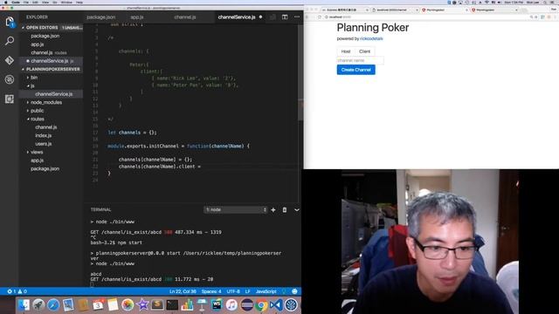
Task: Open the Source Control view icon
Action: tap(10, 60)
